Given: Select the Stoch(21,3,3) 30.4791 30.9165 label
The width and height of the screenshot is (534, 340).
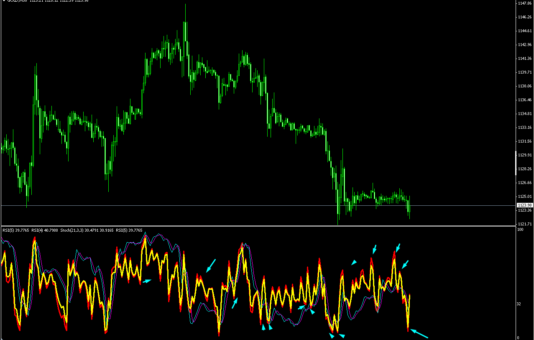Looking at the screenshot, I should pyautogui.click(x=87, y=230).
